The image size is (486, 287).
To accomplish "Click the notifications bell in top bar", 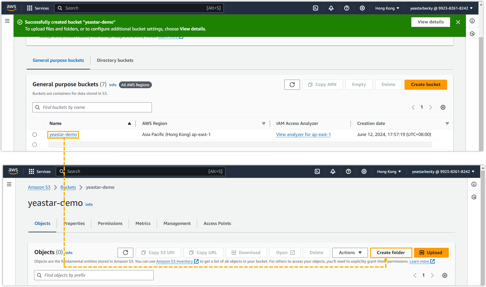I will pyautogui.click(x=331, y=8).
